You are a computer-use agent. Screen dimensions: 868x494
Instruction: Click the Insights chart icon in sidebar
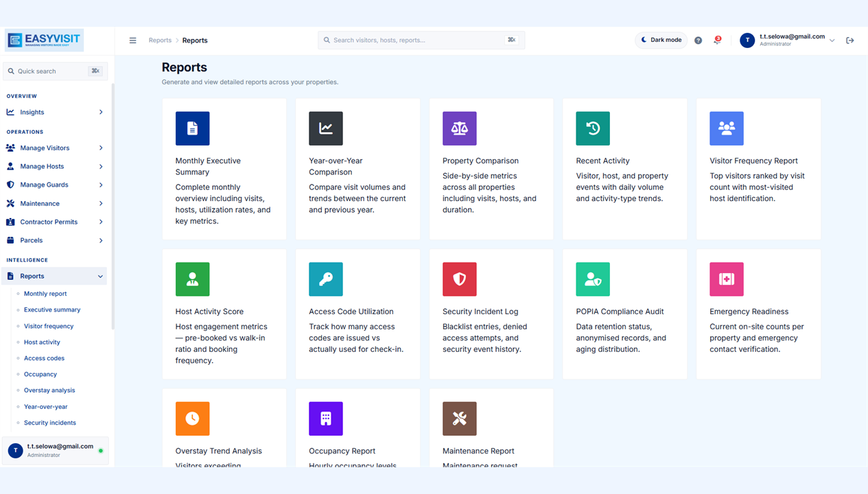[10, 112]
